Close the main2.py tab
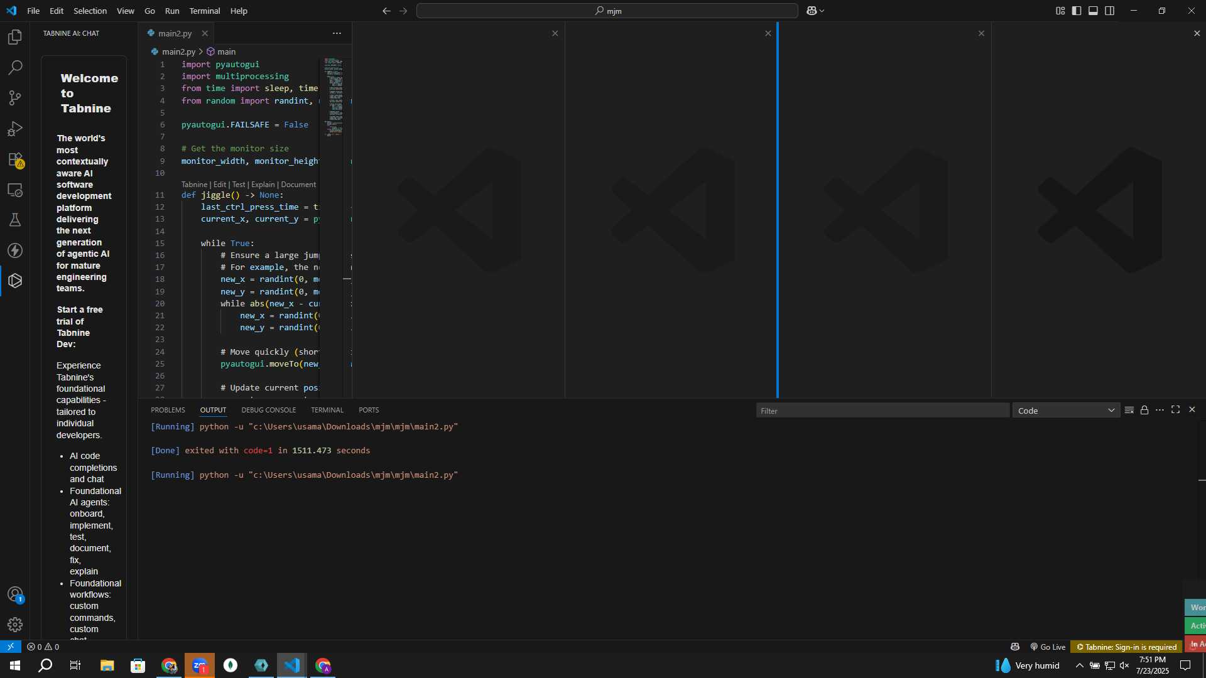This screenshot has height=678, width=1206. pyautogui.click(x=205, y=33)
